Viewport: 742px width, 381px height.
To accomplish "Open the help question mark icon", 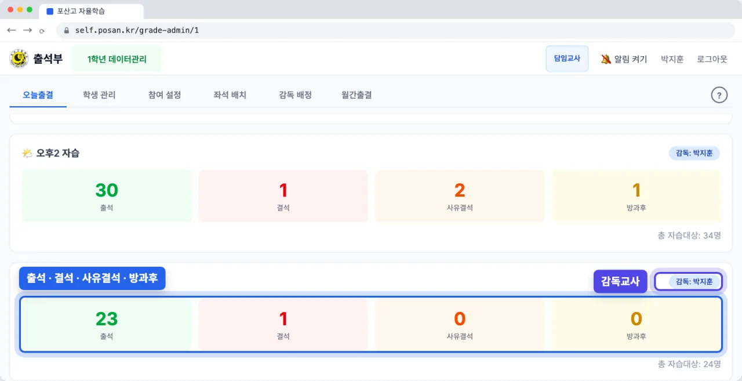I will (719, 95).
